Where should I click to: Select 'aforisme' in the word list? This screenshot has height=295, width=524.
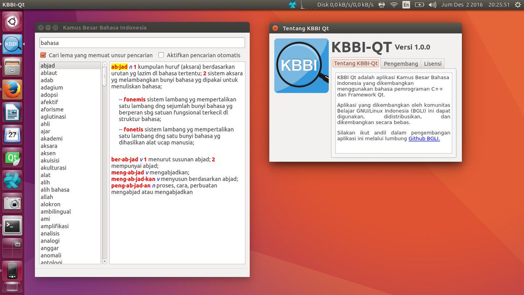pos(70,109)
